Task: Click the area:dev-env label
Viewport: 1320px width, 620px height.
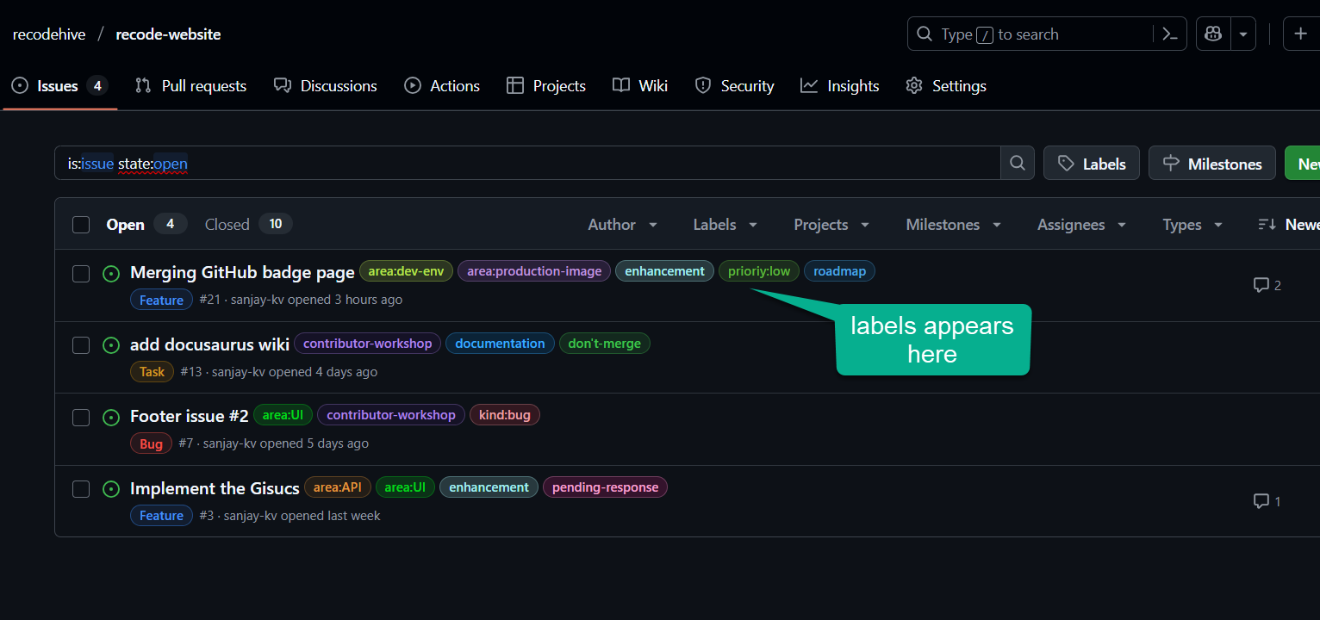Action: coord(406,271)
